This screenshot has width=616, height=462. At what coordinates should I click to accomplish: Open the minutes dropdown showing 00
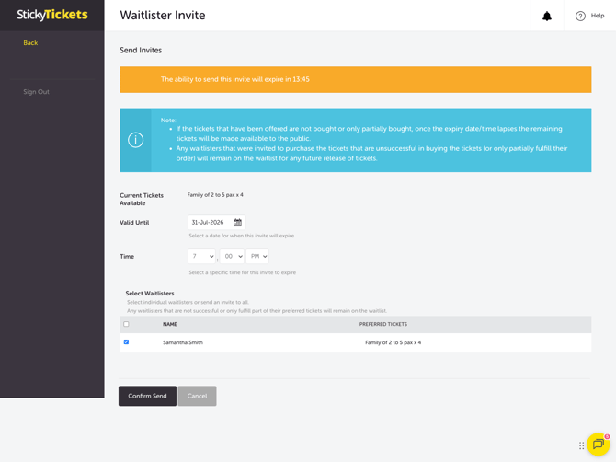pos(232,257)
